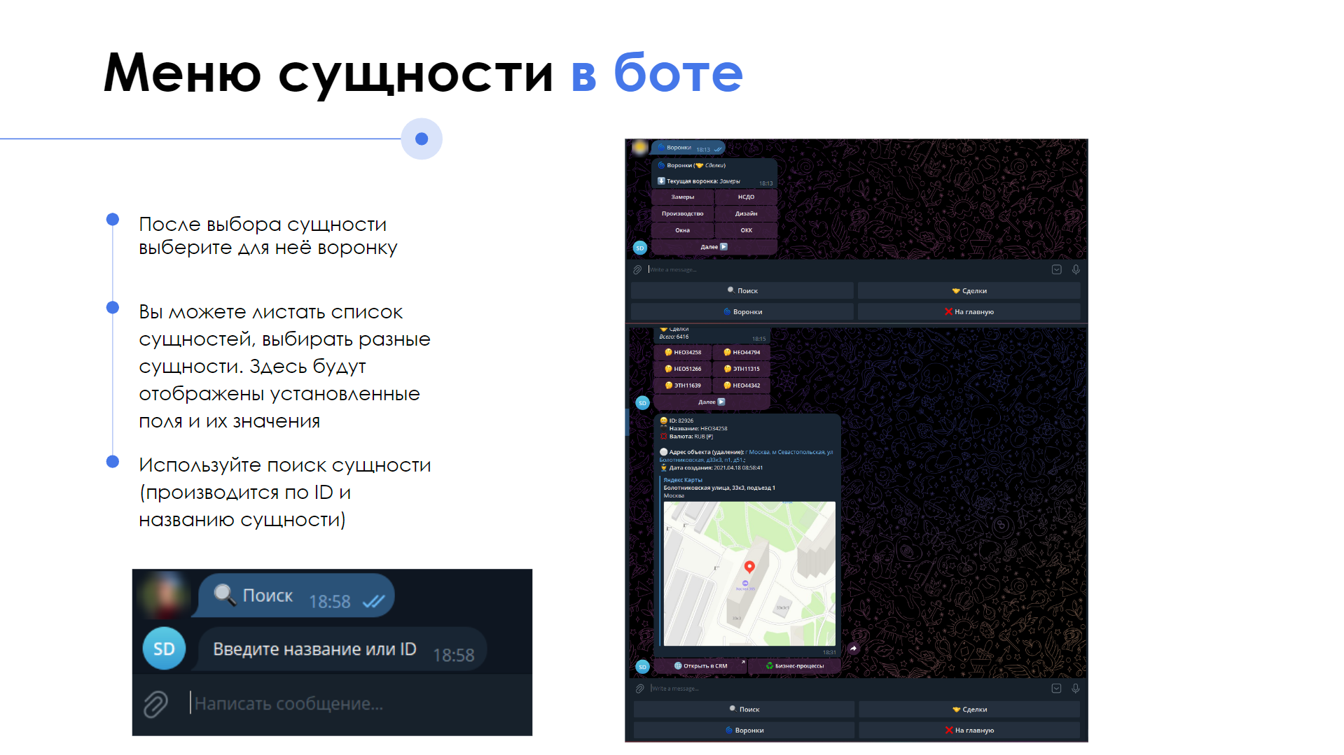The image size is (1344, 755).
Task: Click the microphone icon in the upper chat
Action: pyautogui.click(x=1076, y=269)
